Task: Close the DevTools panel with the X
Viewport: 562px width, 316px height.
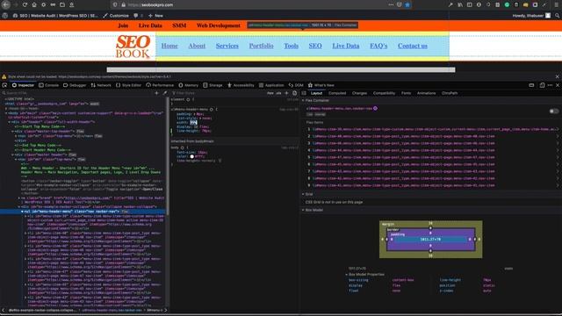Action: point(558,85)
